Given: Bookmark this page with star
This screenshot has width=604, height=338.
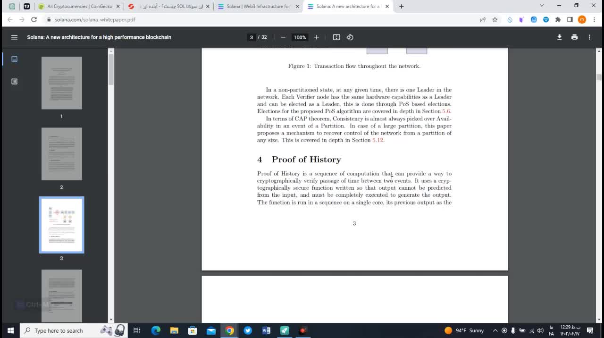Looking at the screenshot, I should click(495, 20).
